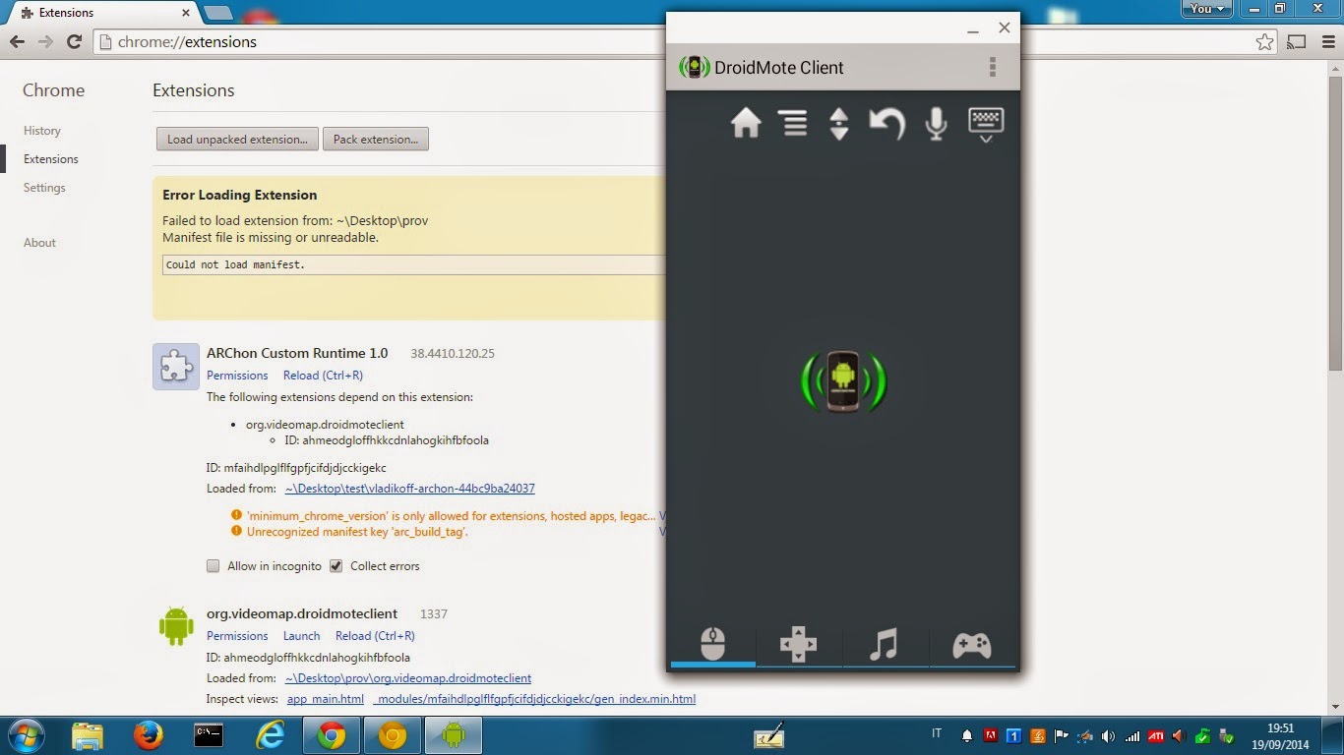This screenshot has height=755, width=1344.
Task: Switch to the music note tab in DroidMote
Action: pyautogui.click(x=884, y=645)
